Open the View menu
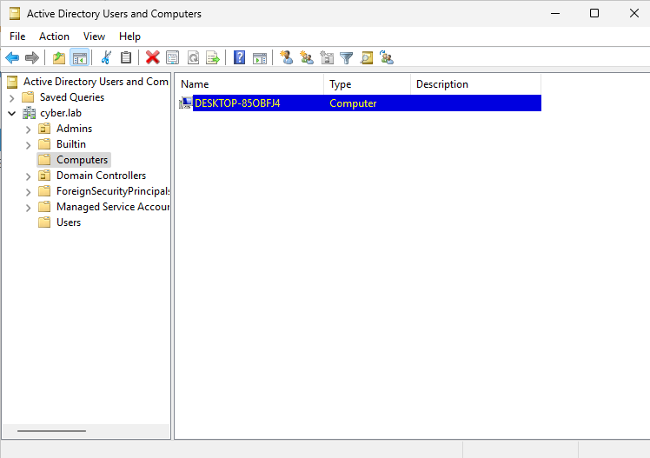The width and height of the screenshot is (650, 458). pos(94,37)
